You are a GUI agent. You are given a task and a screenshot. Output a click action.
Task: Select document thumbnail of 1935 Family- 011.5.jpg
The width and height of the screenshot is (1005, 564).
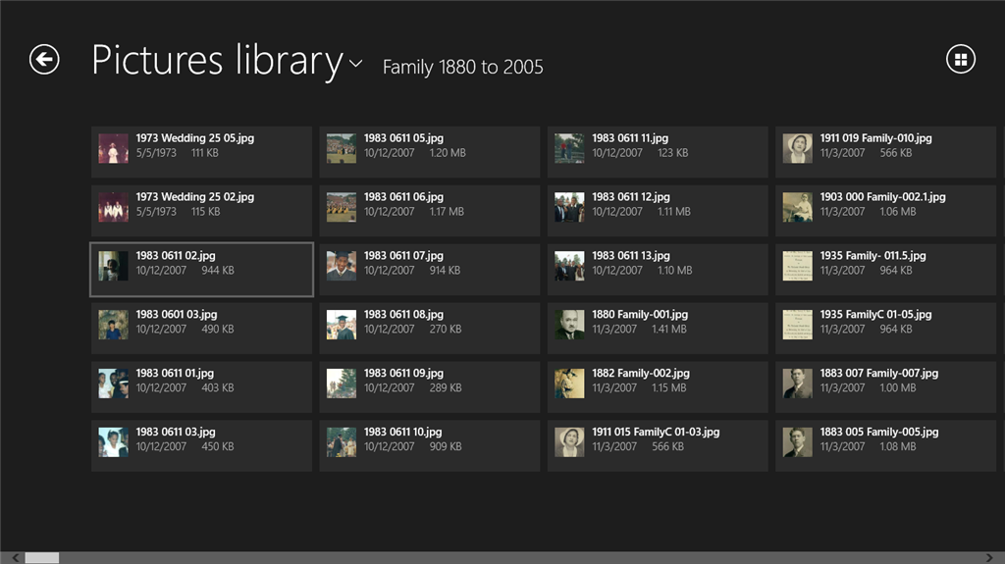pyautogui.click(x=797, y=266)
